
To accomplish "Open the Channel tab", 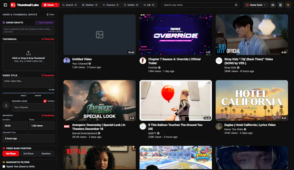I will [x=111, y=5].
